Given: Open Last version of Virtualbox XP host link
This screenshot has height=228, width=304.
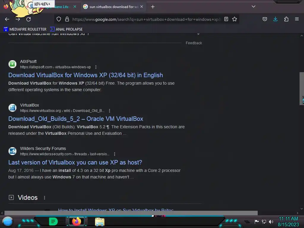Looking at the screenshot, I should click(x=75, y=162).
